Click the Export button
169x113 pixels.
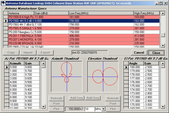[x=45, y=53]
